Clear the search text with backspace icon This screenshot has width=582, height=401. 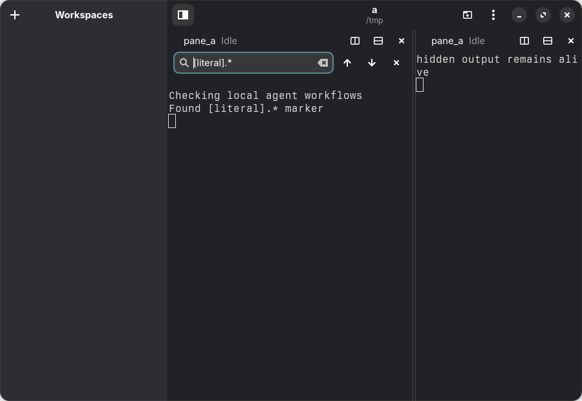pos(323,63)
